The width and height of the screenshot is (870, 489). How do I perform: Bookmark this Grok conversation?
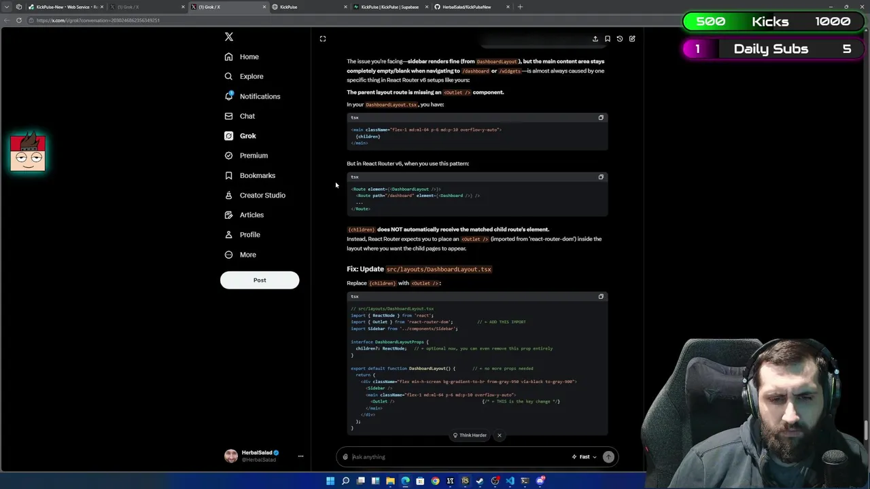point(608,39)
